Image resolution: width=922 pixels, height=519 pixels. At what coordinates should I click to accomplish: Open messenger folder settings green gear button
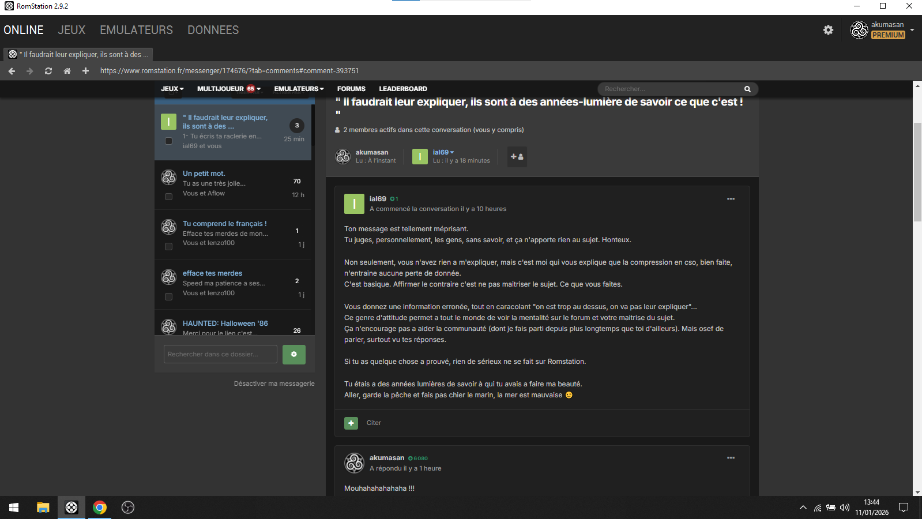(293, 354)
